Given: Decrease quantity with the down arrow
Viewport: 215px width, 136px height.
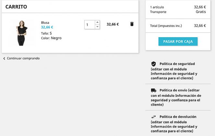Looking at the screenshot, I should 97,27.
